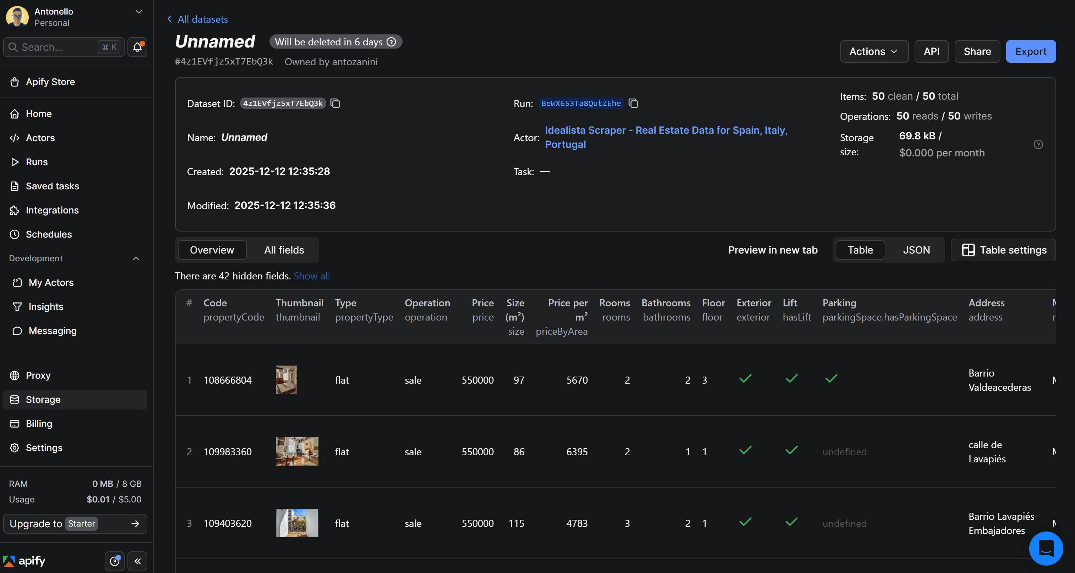Collapse the Development section
This screenshot has height=573, width=1075.
point(135,258)
